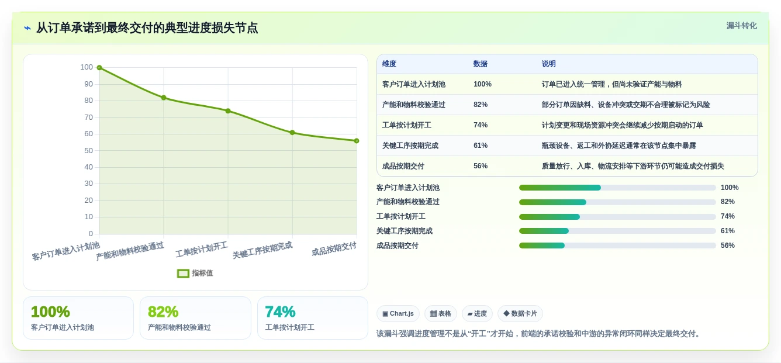Toggle the 指标值 legend item
The image size is (781, 363).
[195, 273]
